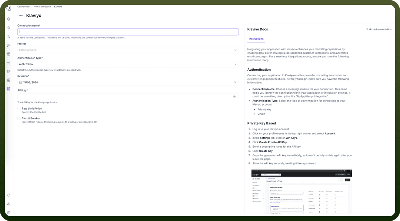400x221 pixels.
Task: Open the lightning bolt automations icon
Action: point(9,28)
